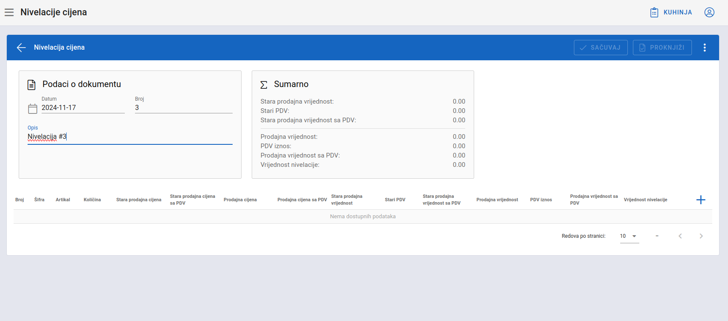Viewport: 728px width, 321px height.
Task: Click the Prodajna cijena column header
Action: click(x=240, y=200)
